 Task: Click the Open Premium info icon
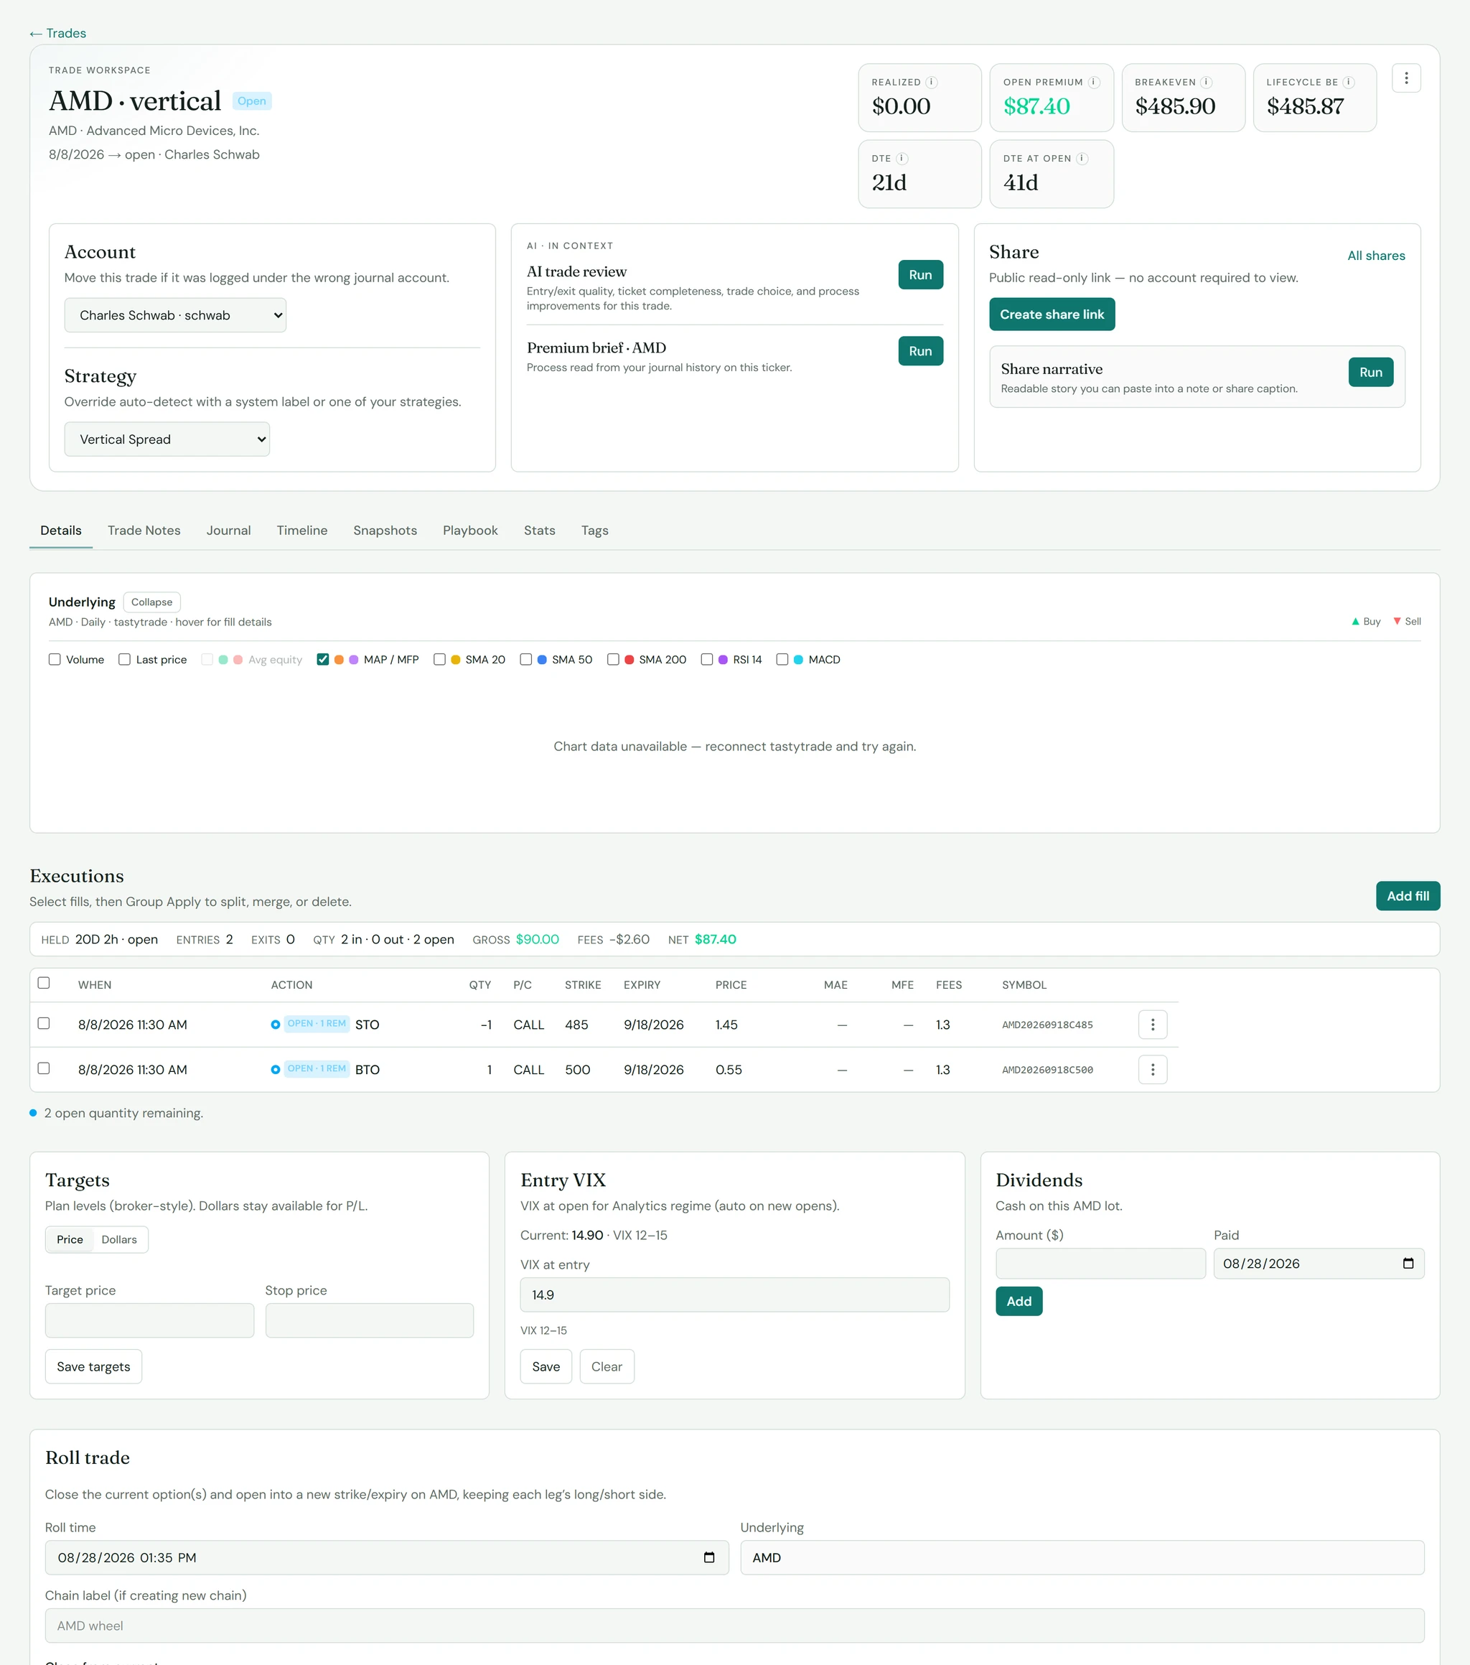1094,83
